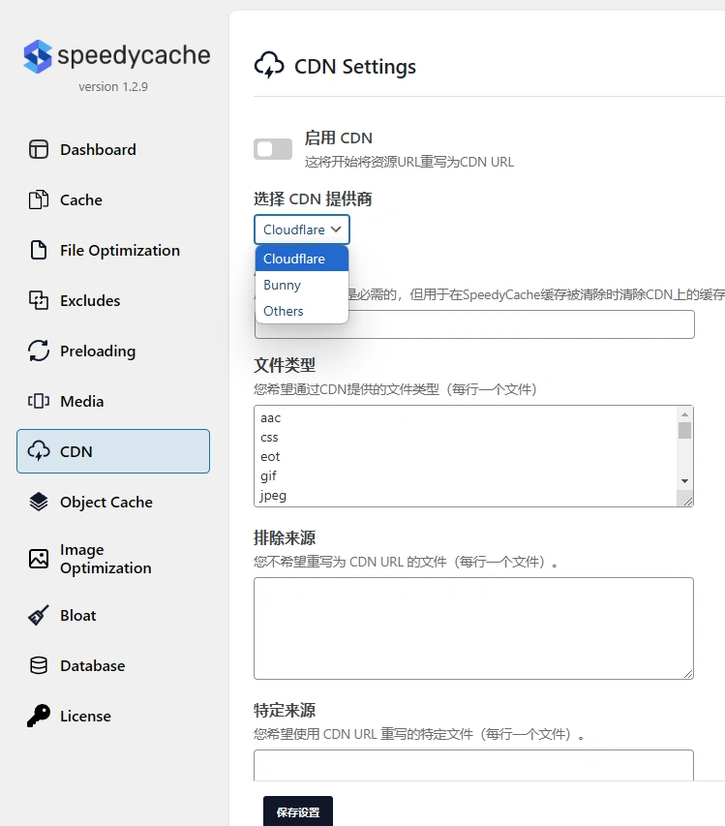Click the file types scrollbar up arrow
This screenshot has width=725, height=826.
pos(684,414)
